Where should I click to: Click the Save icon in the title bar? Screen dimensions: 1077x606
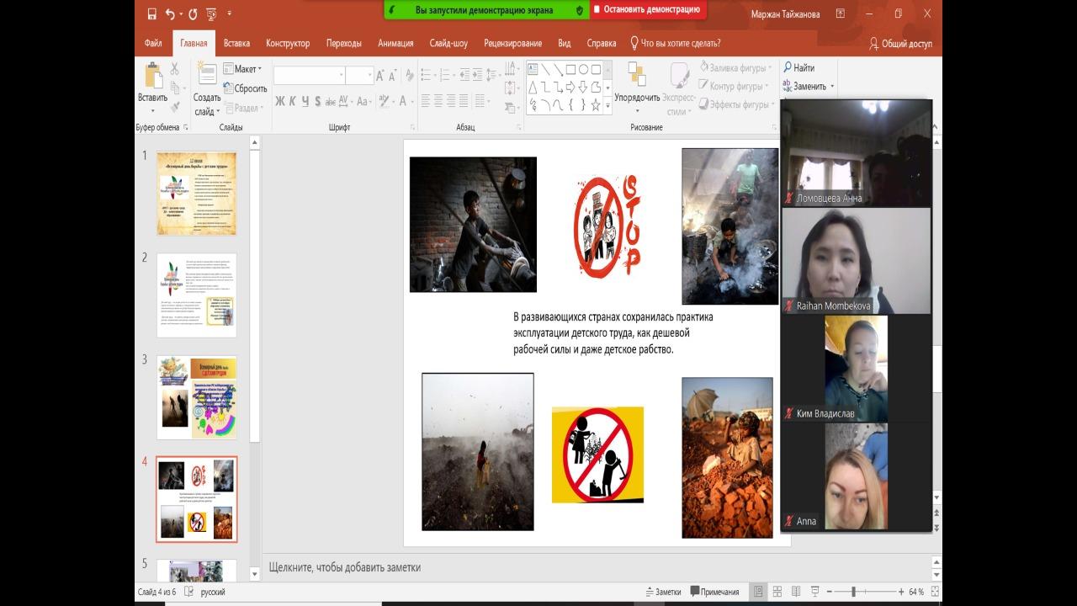pyautogui.click(x=151, y=14)
